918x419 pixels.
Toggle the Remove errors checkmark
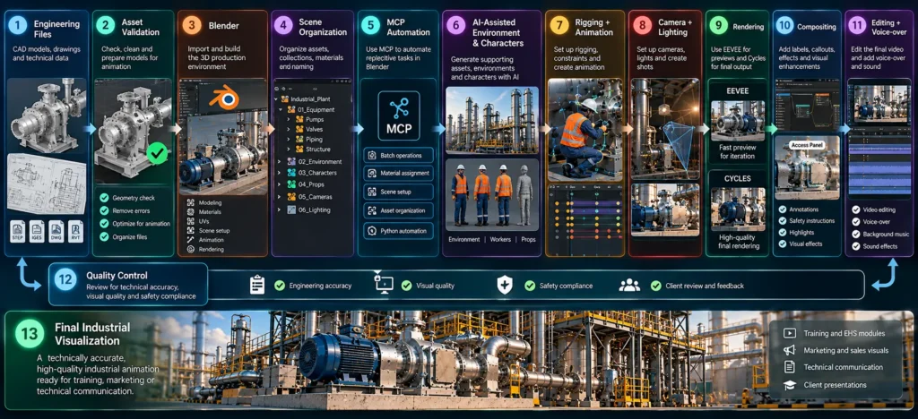pos(104,211)
